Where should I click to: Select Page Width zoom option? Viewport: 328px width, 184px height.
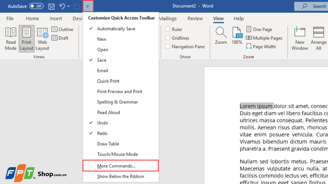pos(261,47)
